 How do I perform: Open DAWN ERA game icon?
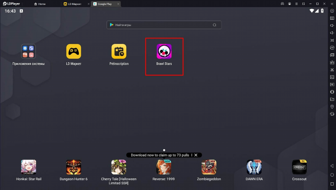254,167
